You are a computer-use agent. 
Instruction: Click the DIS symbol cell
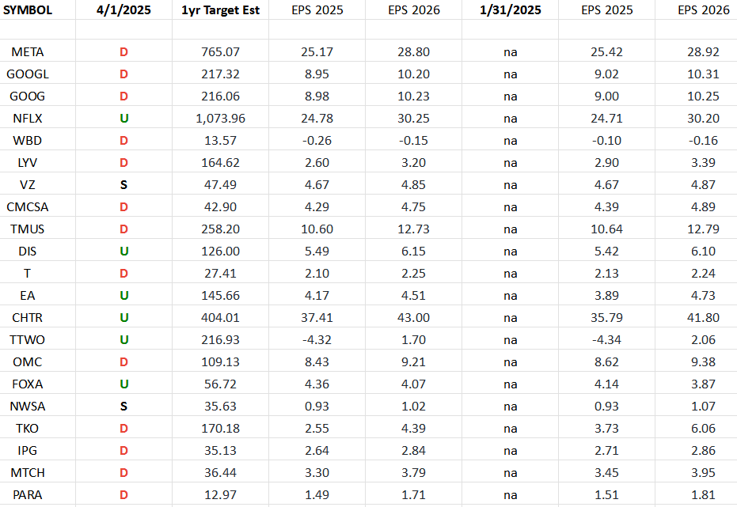click(27, 251)
